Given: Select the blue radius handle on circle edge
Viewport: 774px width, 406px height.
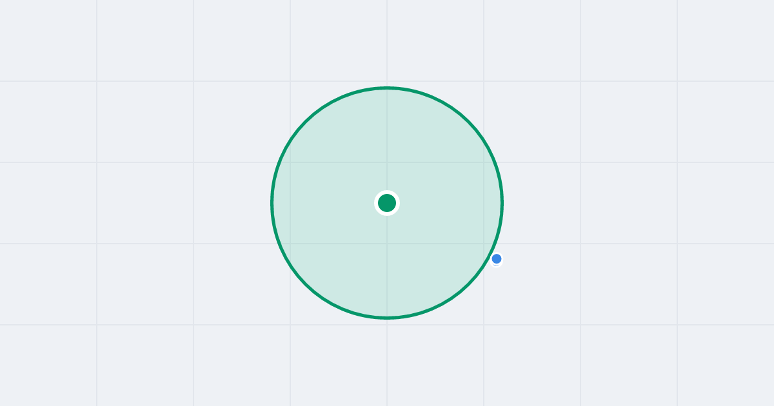Looking at the screenshot, I should [497, 259].
